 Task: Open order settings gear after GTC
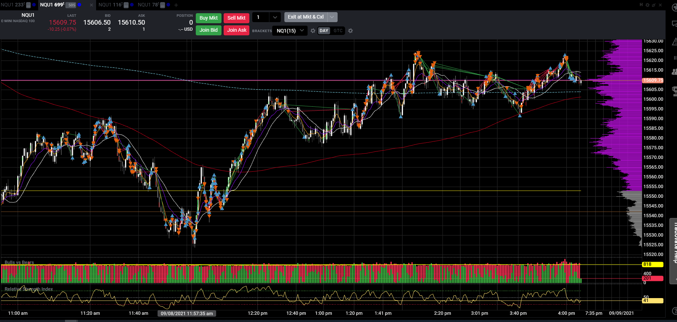(x=350, y=31)
